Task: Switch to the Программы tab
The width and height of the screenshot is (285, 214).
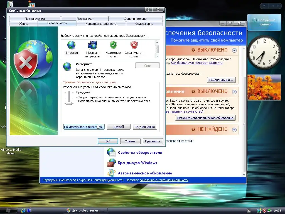Action: tap(84, 19)
